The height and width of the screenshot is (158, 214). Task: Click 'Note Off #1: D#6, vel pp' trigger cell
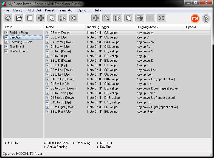tap(103, 102)
